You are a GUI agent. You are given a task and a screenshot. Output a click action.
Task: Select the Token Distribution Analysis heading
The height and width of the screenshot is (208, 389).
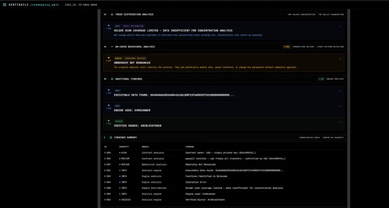pyautogui.click(x=134, y=14)
